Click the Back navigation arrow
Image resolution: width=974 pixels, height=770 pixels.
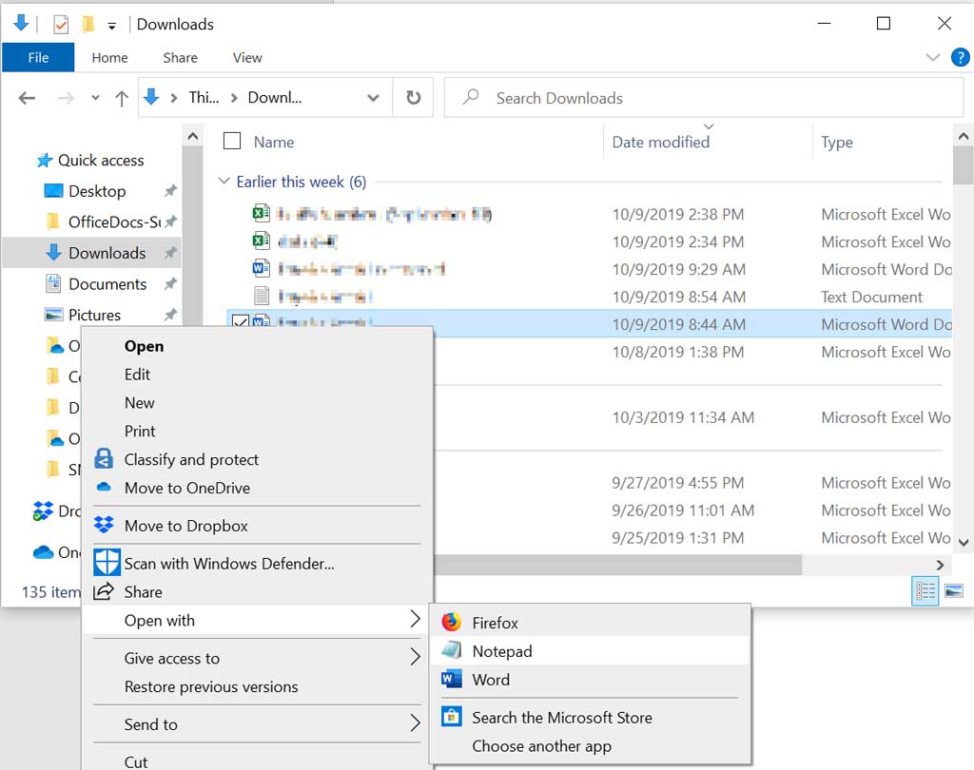click(x=27, y=98)
